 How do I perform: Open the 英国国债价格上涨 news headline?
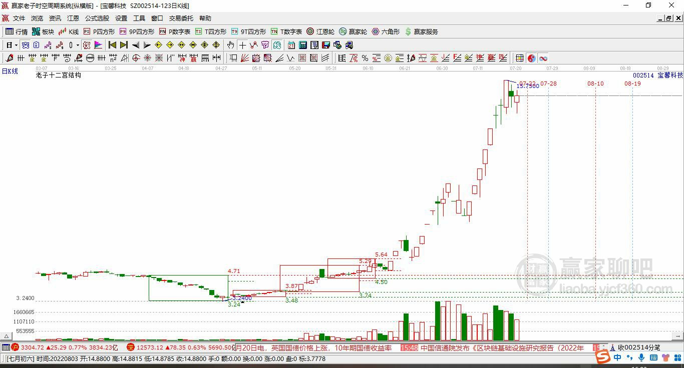click(313, 347)
